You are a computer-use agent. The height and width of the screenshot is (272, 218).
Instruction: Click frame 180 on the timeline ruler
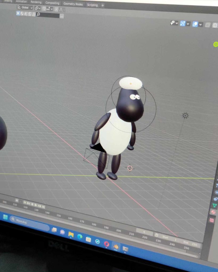(94, 224)
